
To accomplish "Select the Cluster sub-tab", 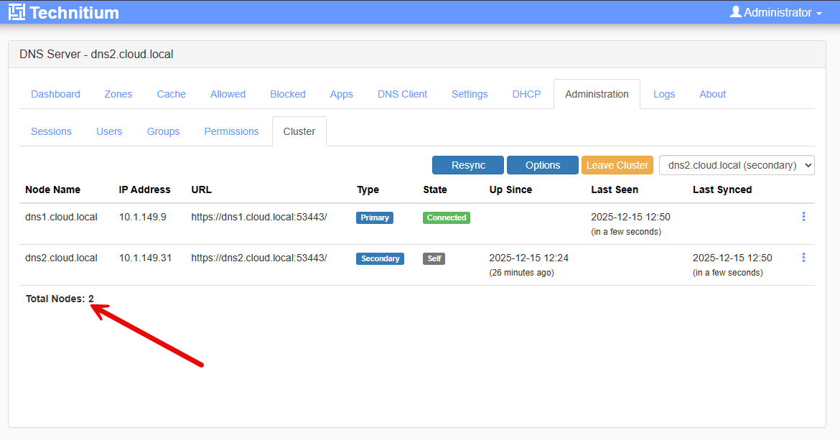I will point(299,131).
